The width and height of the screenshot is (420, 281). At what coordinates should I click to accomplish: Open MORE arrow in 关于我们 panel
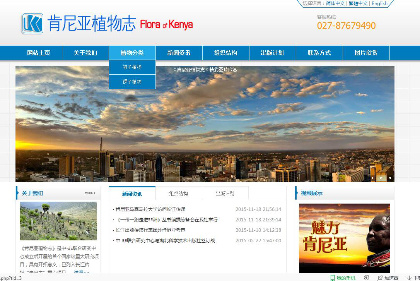pos(90,193)
